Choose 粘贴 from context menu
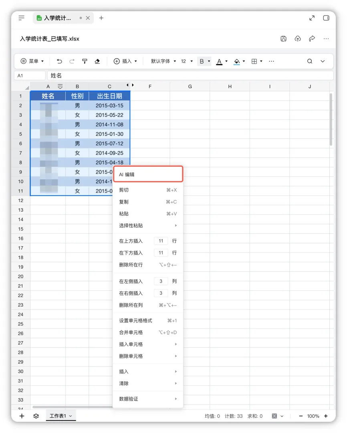This screenshot has width=347, height=433. [148, 214]
